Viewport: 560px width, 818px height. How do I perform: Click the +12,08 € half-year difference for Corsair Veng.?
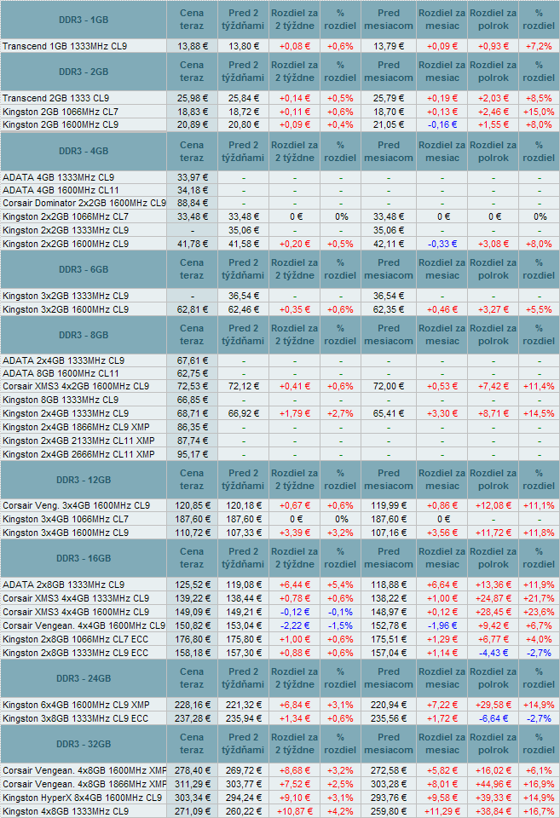[x=494, y=505]
